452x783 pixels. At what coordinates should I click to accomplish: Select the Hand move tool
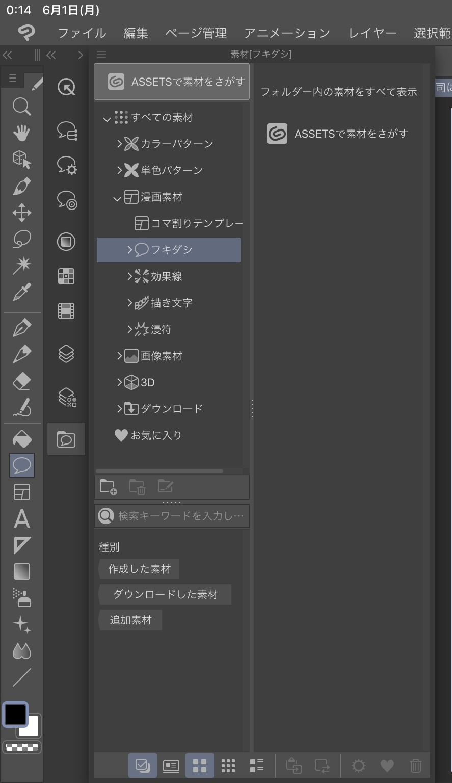click(21, 133)
